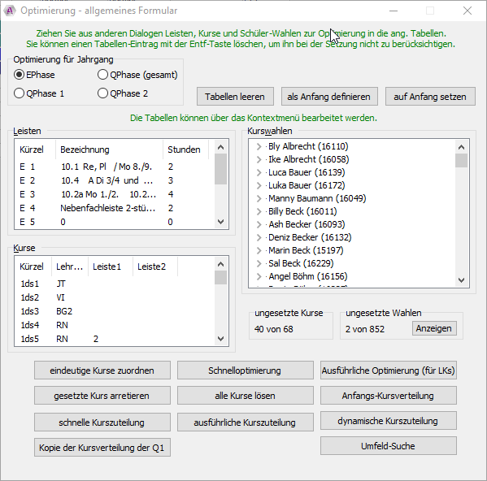
Task: Expand Angel Böhm (16156) entry
Action: 259,276
